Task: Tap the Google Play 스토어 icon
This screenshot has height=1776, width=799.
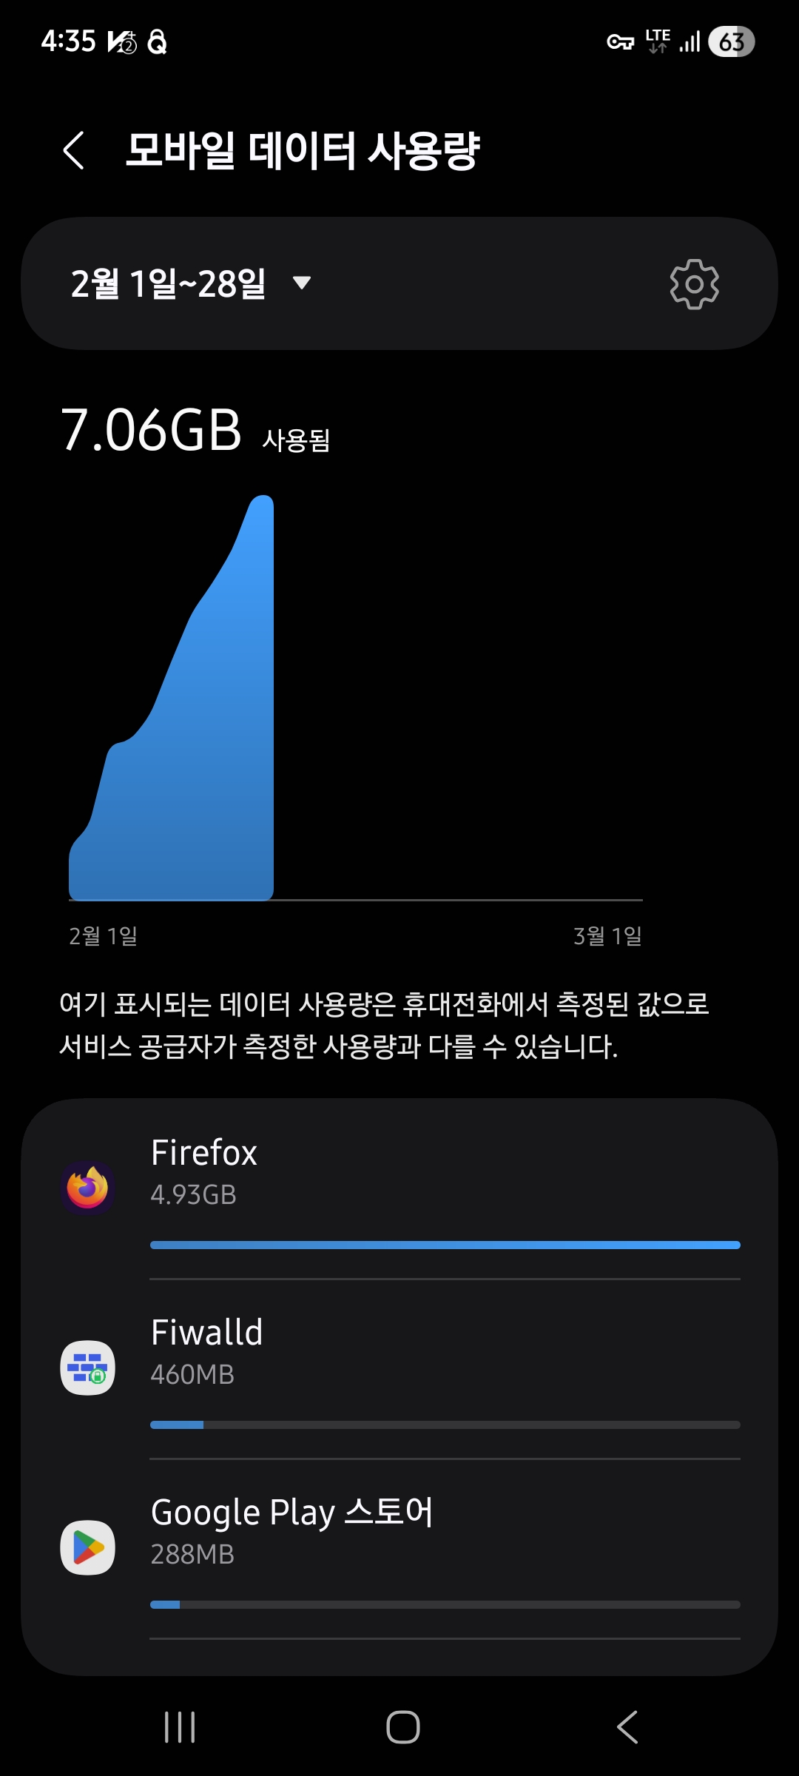Action: click(87, 1548)
